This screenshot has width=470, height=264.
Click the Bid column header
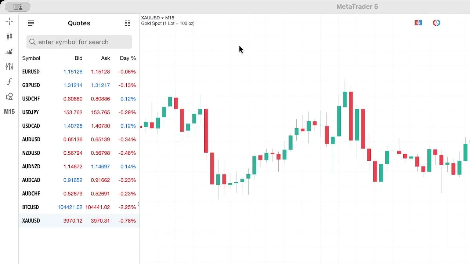click(78, 58)
